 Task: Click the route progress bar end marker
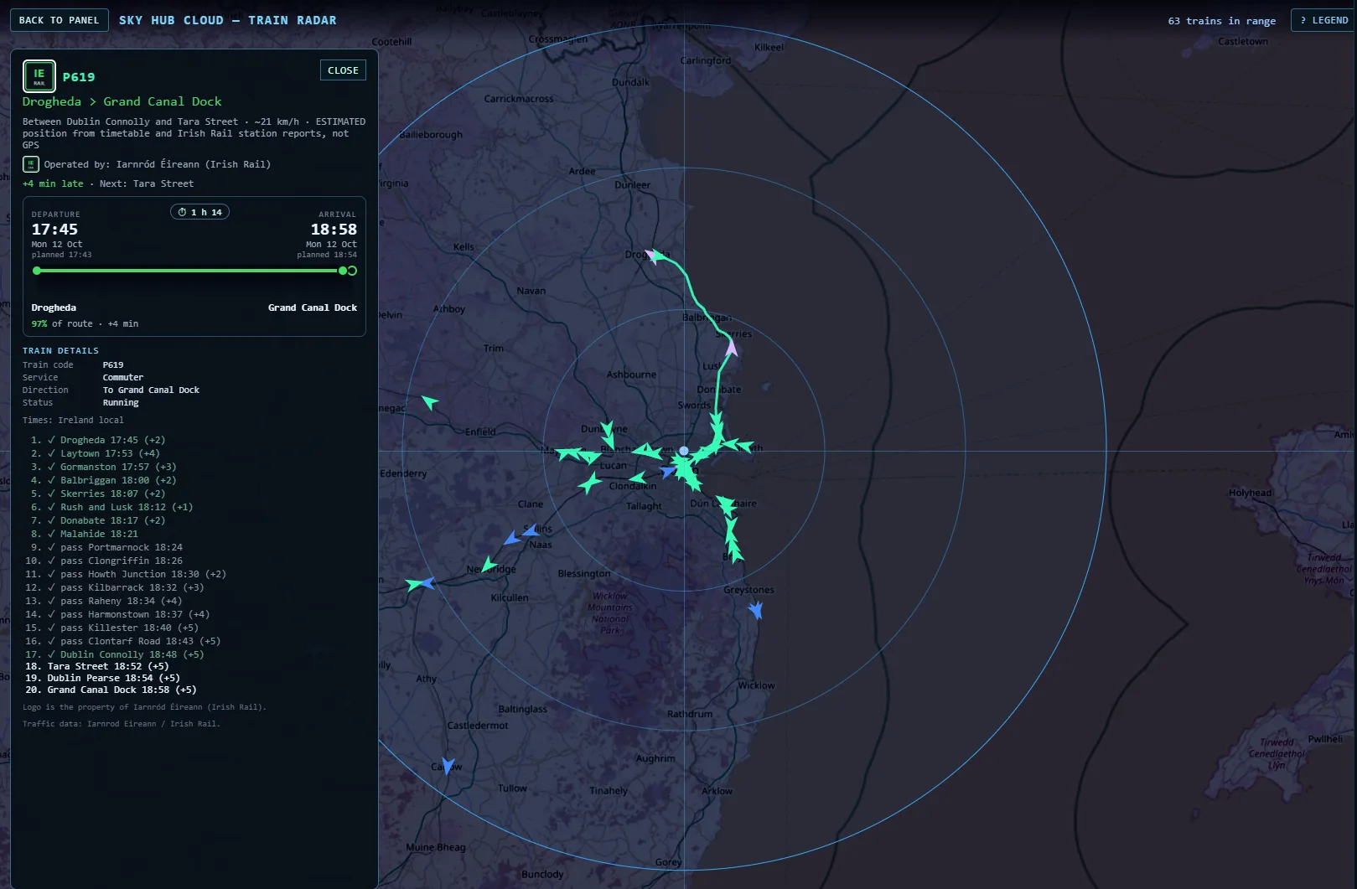pos(352,271)
